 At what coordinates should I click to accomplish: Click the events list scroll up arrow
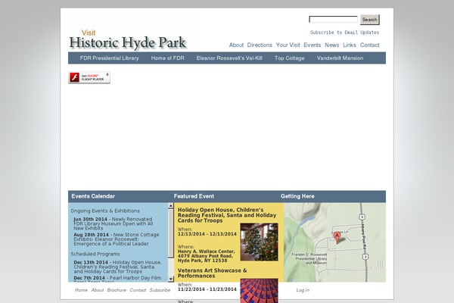pos(171,205)
